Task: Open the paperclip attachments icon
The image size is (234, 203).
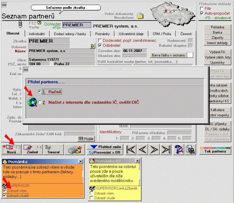Action: tap(20, 24)
